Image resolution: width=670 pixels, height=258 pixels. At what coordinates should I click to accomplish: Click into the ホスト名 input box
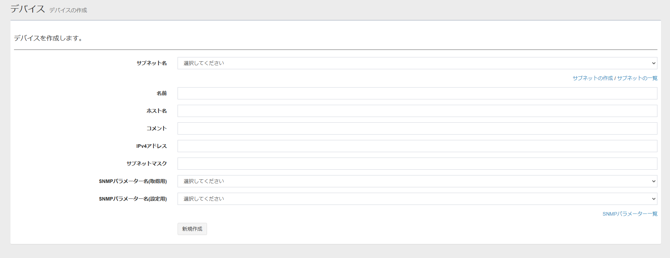pos(417,111)
